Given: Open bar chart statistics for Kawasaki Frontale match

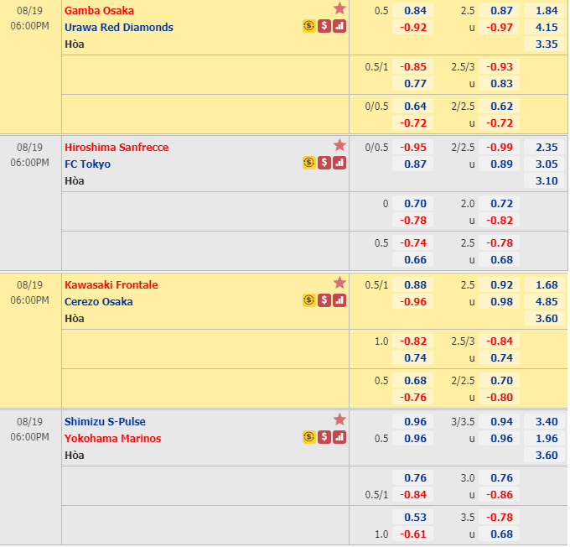Looking at the screenshot, I should (339, 300).
